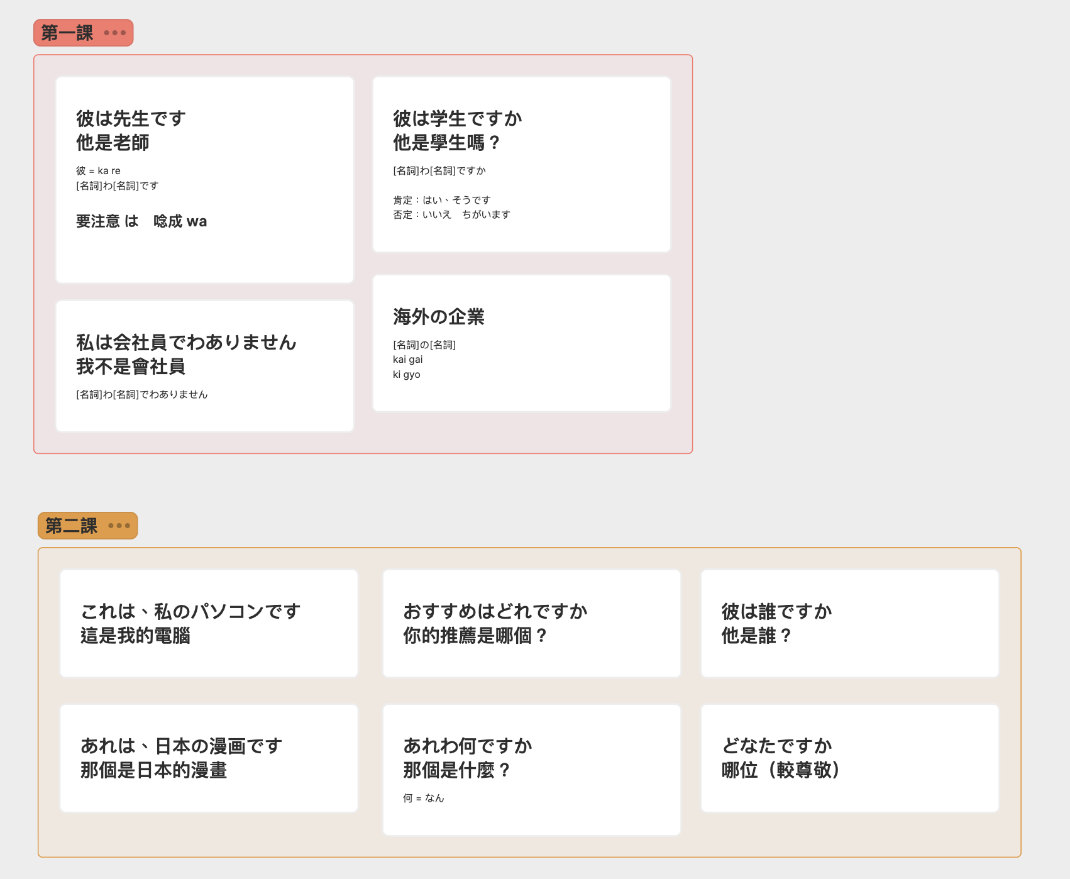Open the あれは、日本の漫画です card
Image resolution: width=1070 pixels, height=879 pixels.
pos(209,758)
